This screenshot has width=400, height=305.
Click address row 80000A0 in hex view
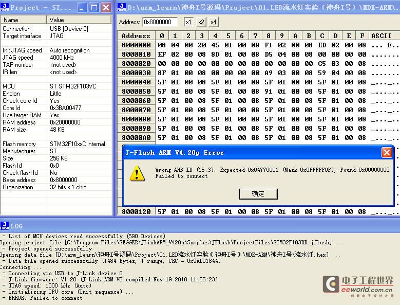pyautogui.click(x=136, y=137)
